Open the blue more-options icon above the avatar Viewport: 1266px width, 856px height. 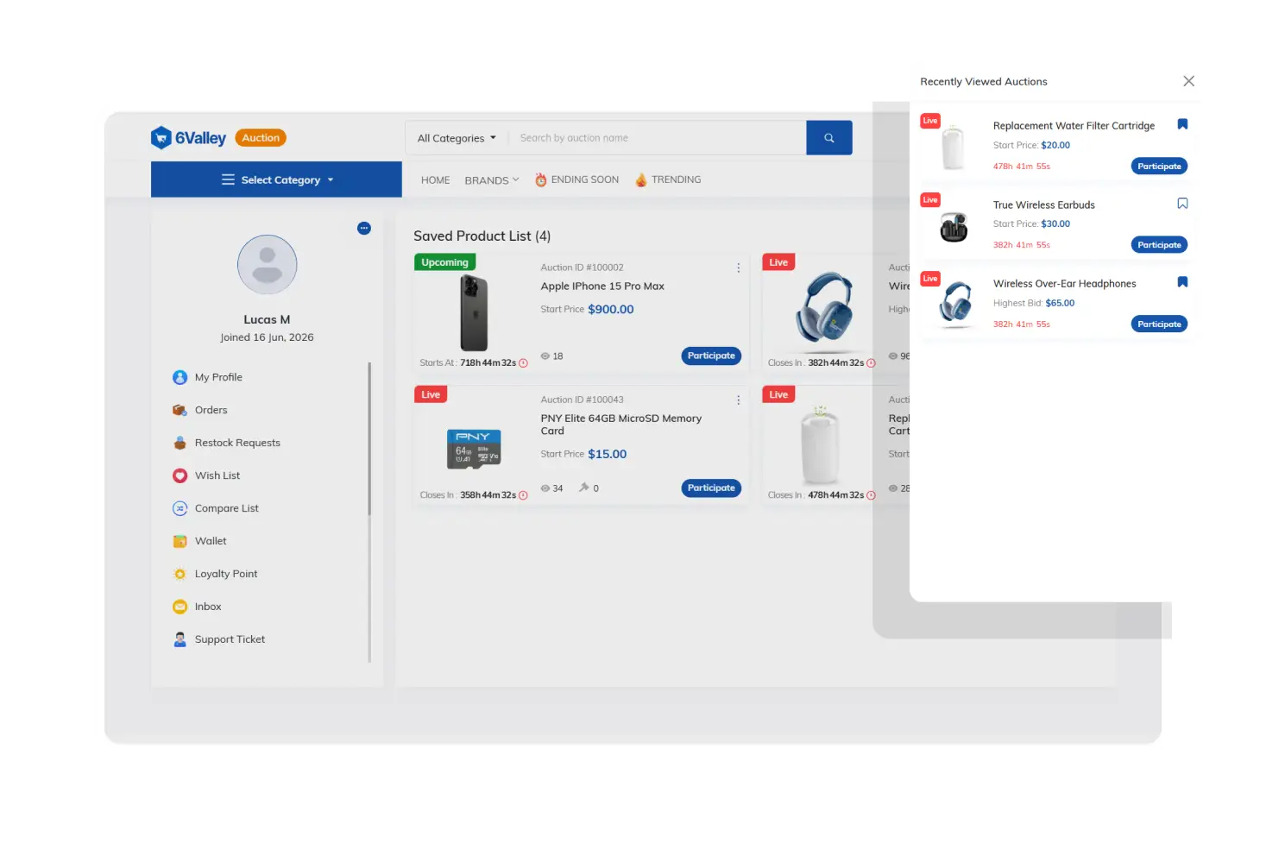tap(364, 228)
